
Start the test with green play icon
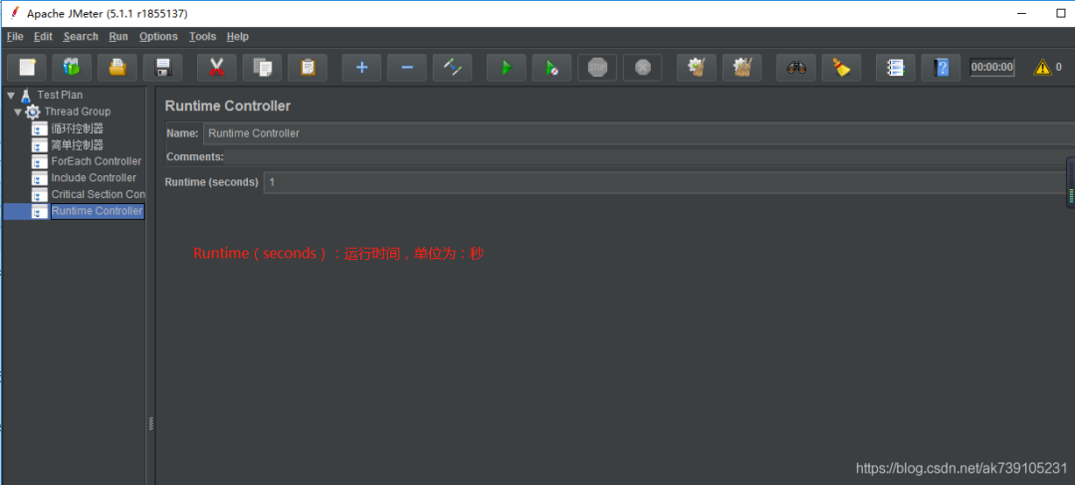click(x=507, y=68)
